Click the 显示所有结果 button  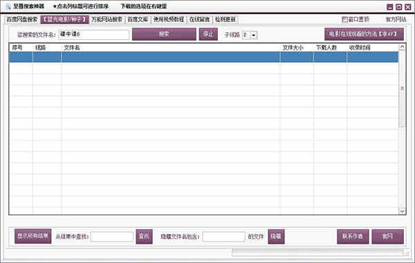point(33,236)
